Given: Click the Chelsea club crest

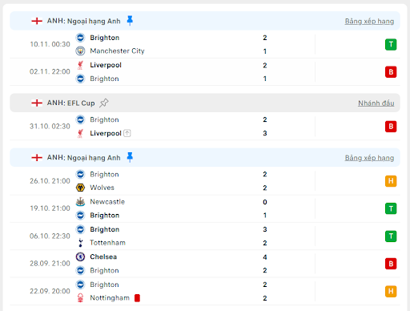Looking at the screenshot, I should pos(80,256).
